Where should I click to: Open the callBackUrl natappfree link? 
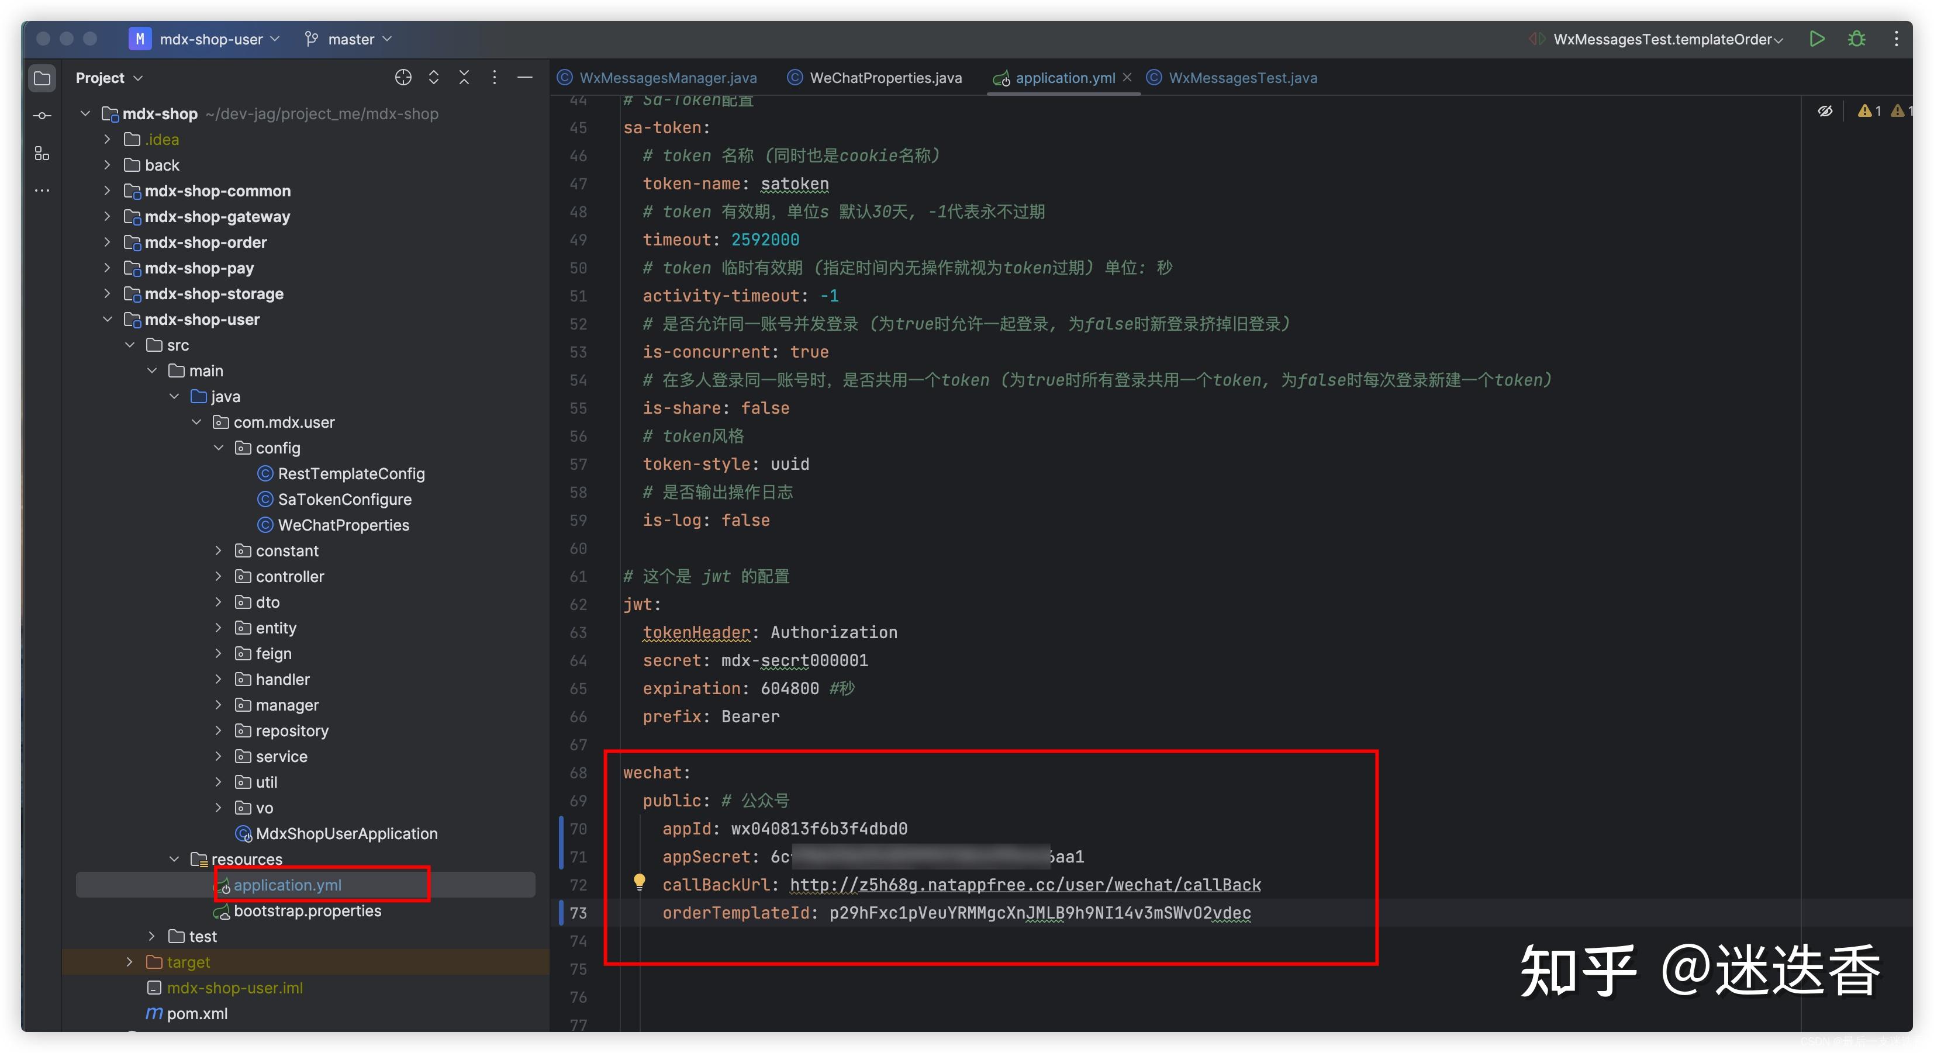click(1025, 885)
